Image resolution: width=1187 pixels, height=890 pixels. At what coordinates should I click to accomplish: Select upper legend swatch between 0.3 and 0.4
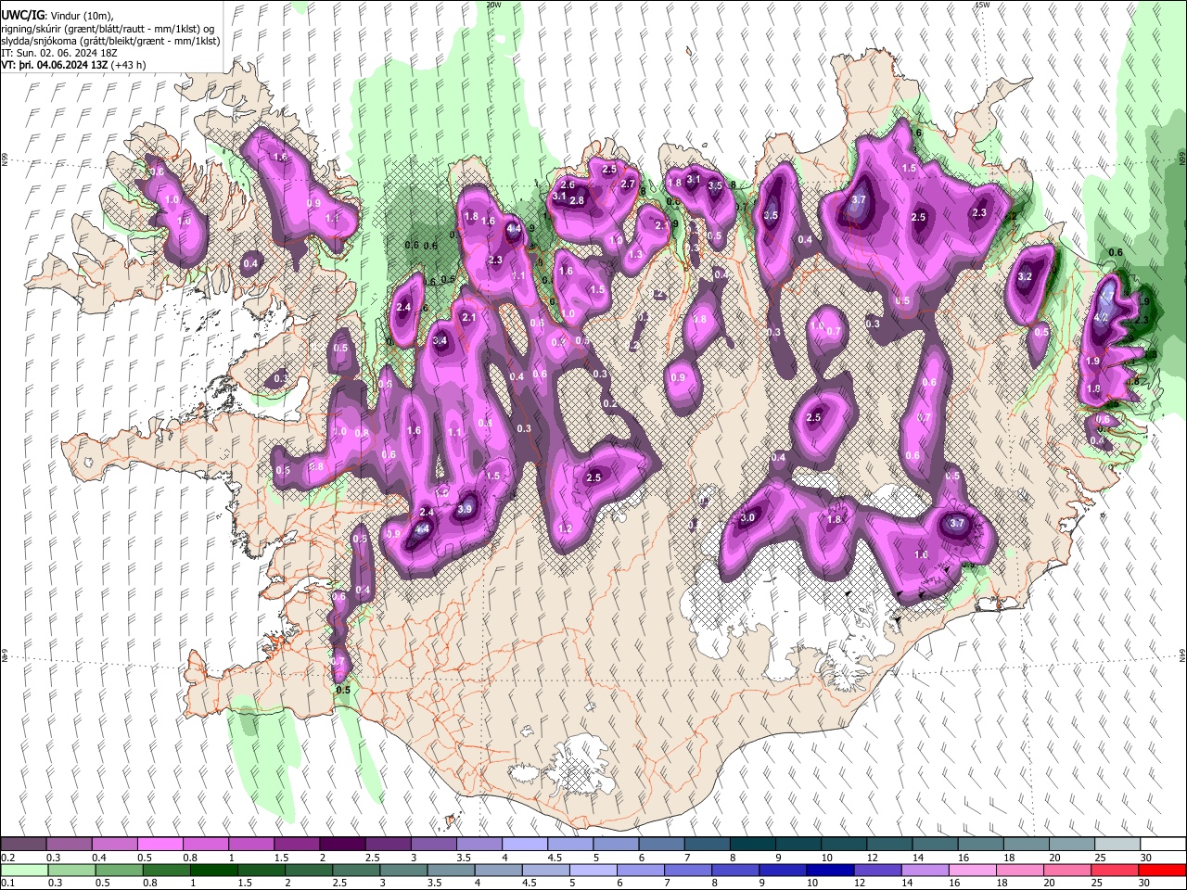pos(69,844)
